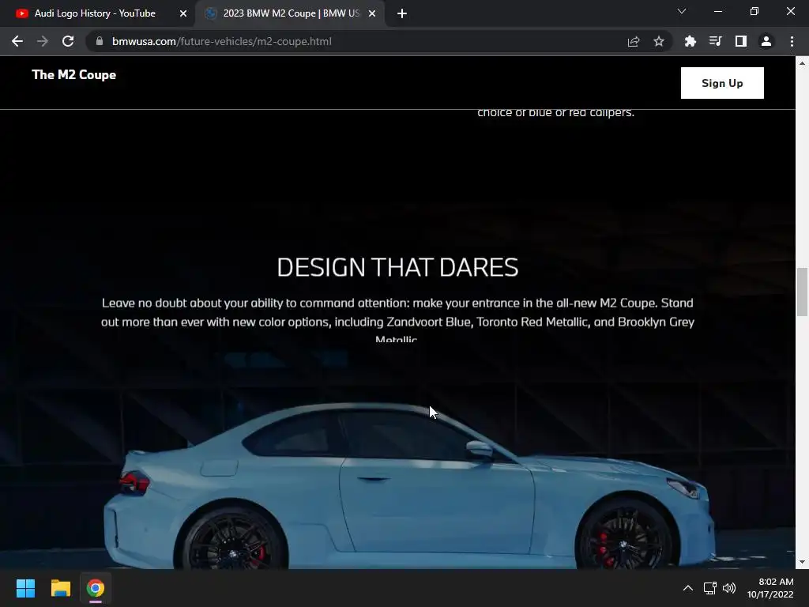Click the blue M2 Coupe car image
The height and width of the screenshot is (607, 809).
click(x=409, y=485)
